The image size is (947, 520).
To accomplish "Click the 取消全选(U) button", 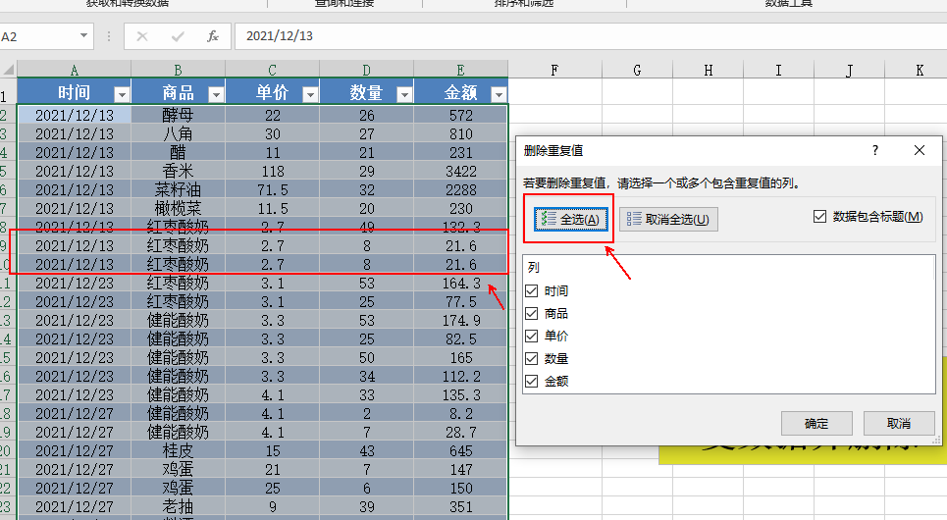I will point(668,219).
